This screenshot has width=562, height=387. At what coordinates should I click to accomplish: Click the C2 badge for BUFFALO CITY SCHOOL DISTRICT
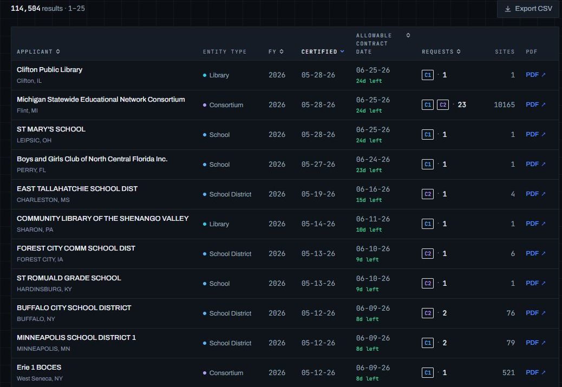428,313
